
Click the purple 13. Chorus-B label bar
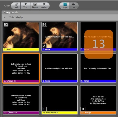[21, 113]
